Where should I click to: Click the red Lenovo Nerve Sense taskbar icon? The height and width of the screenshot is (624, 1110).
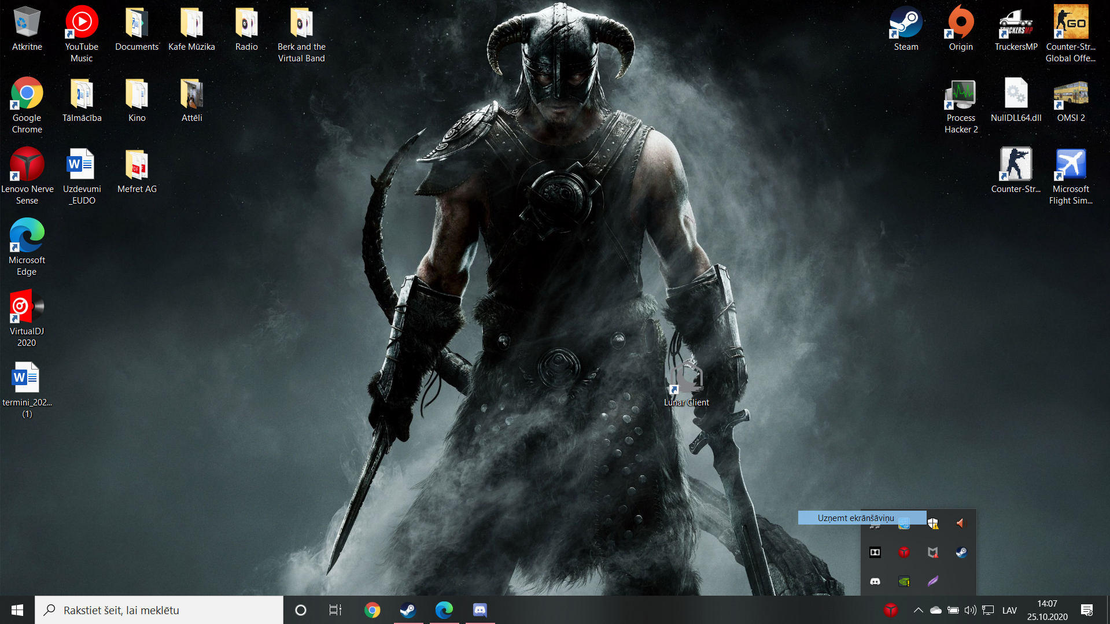(891, 610)
